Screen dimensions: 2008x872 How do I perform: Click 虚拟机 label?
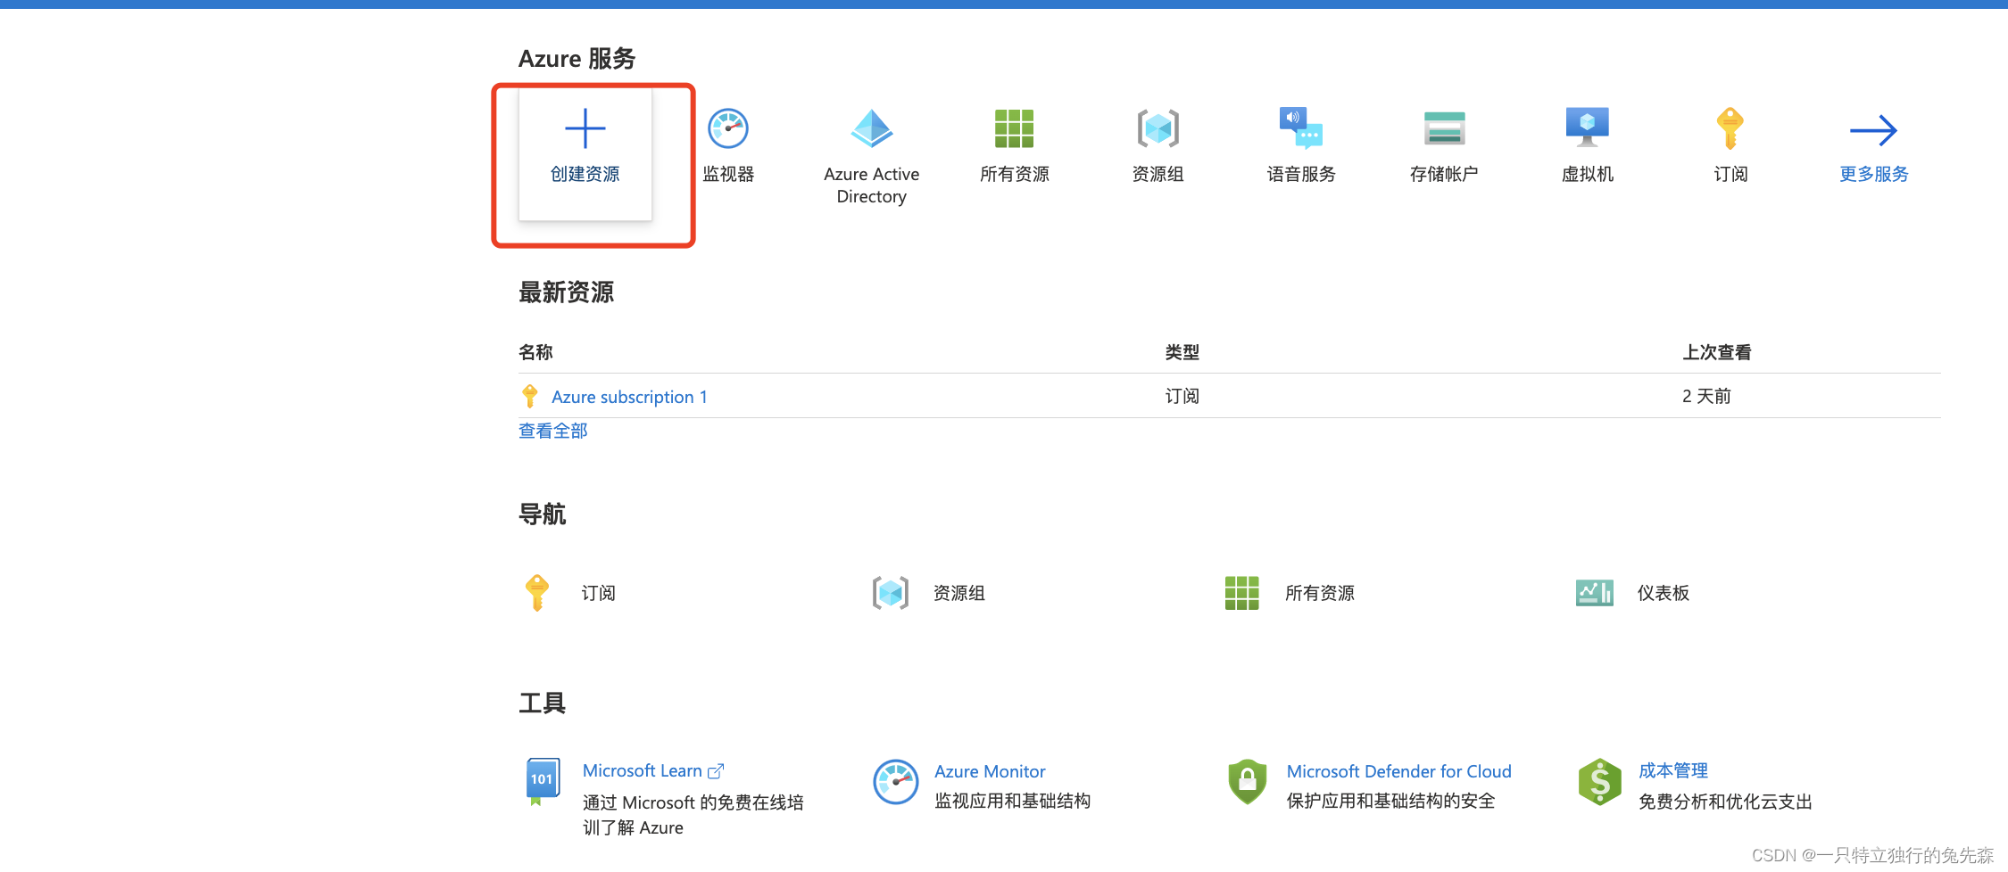click(1587, 174)
